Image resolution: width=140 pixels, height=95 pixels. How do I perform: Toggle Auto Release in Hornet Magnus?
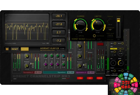click(x=94, y=36)
